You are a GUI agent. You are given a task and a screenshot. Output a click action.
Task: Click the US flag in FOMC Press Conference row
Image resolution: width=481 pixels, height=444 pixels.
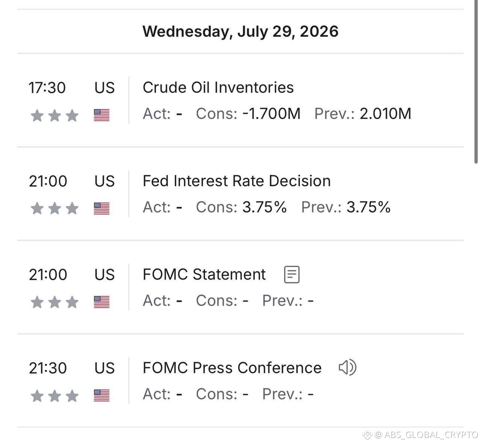[101, 395]
